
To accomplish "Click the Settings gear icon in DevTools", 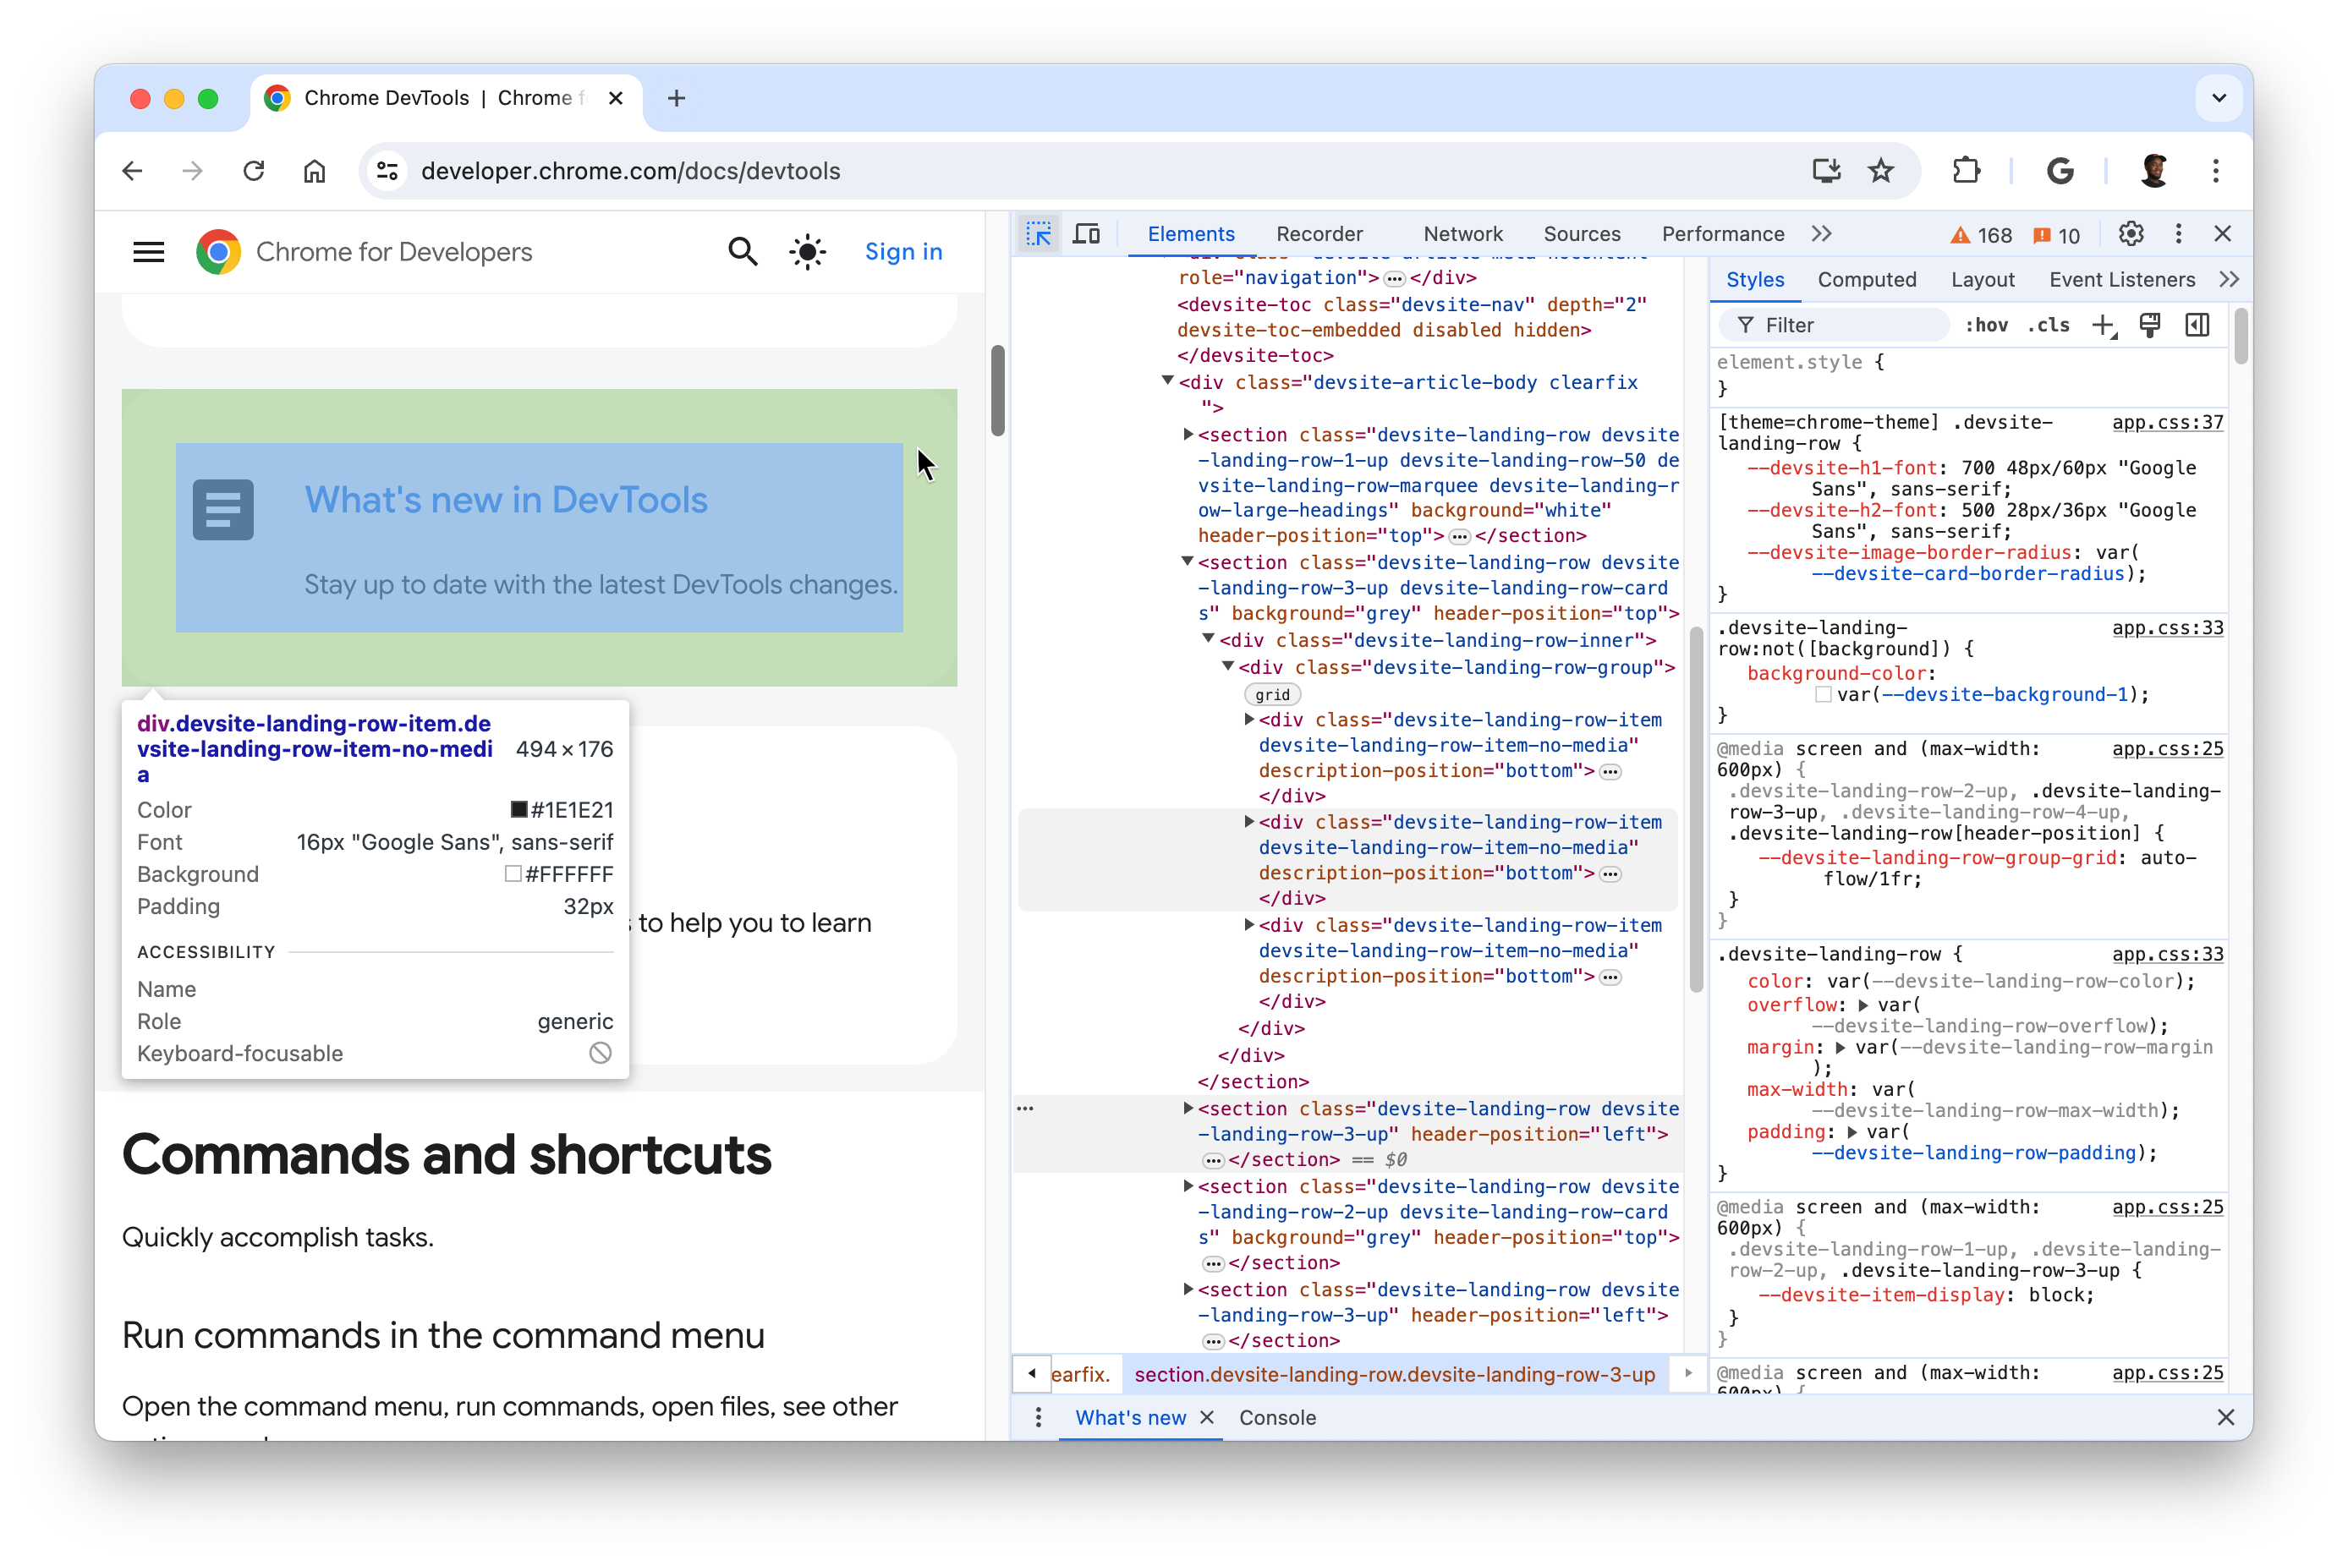I will pyautogui.click(x=2133, y=234).
